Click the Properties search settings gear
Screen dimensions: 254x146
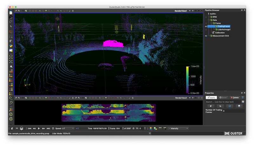pos(243,102)
